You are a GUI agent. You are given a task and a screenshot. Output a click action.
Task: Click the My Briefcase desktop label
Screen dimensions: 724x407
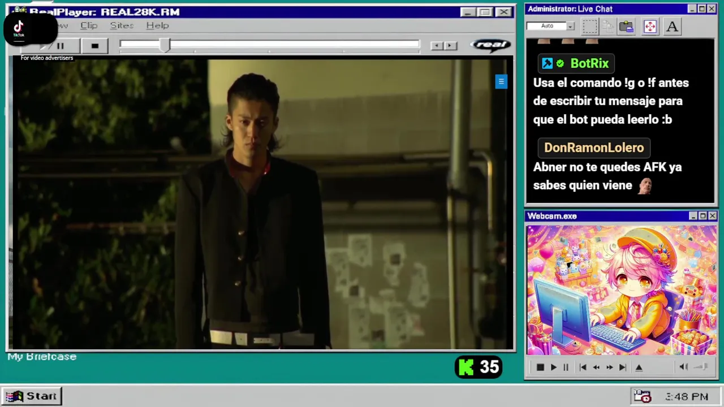point(42,357)
